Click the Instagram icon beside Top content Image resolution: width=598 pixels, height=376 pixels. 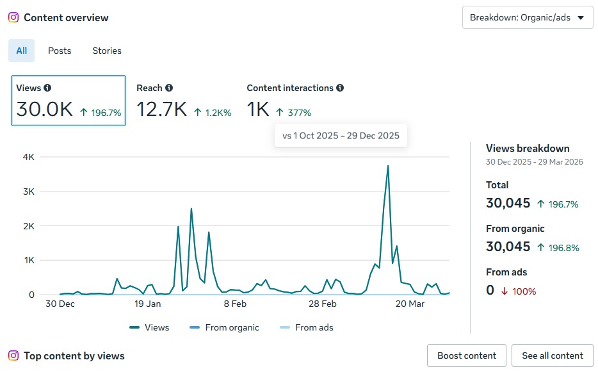pos(13,356)
